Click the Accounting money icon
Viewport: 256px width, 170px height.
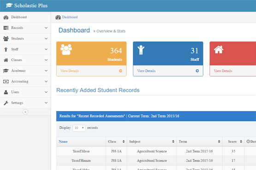click(6, 82)
